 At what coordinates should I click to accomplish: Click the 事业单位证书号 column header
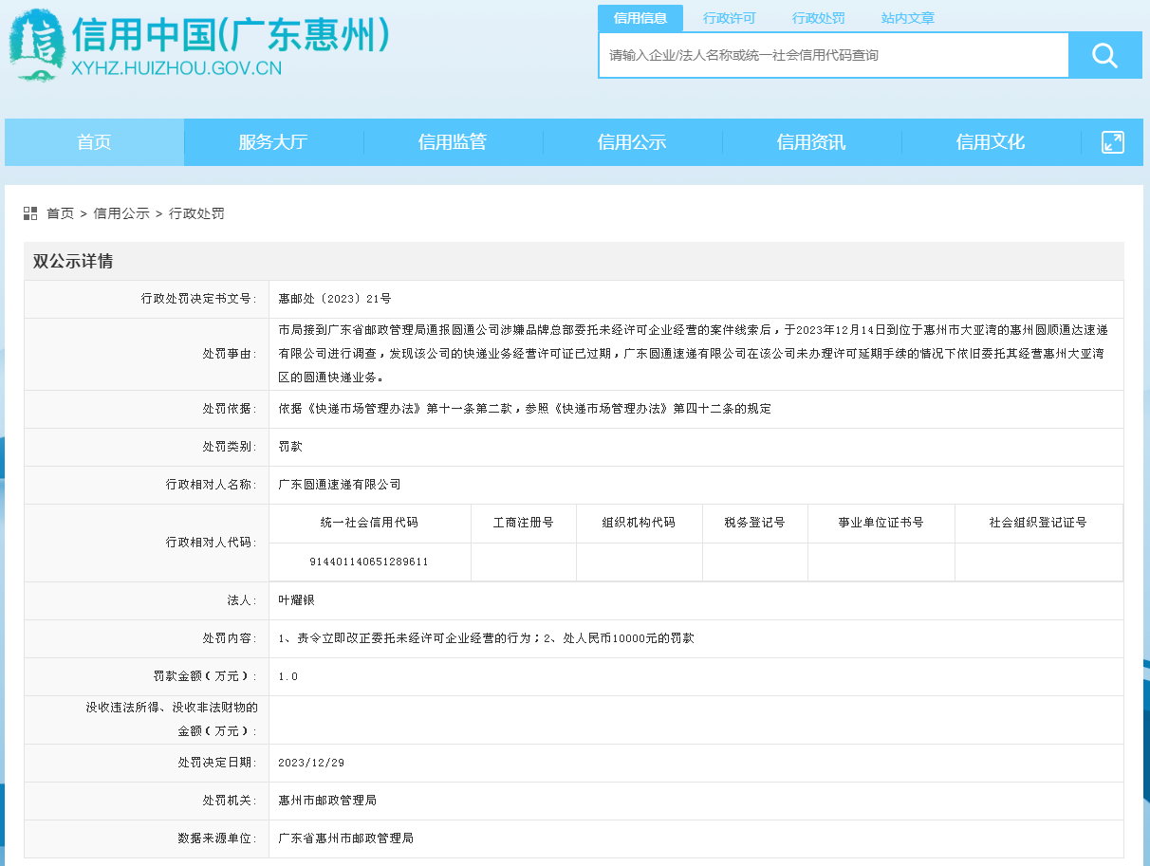[881, 523]
